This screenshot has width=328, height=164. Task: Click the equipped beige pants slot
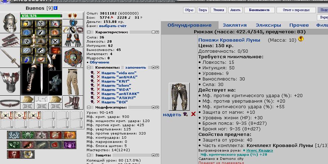click(73, 81)
